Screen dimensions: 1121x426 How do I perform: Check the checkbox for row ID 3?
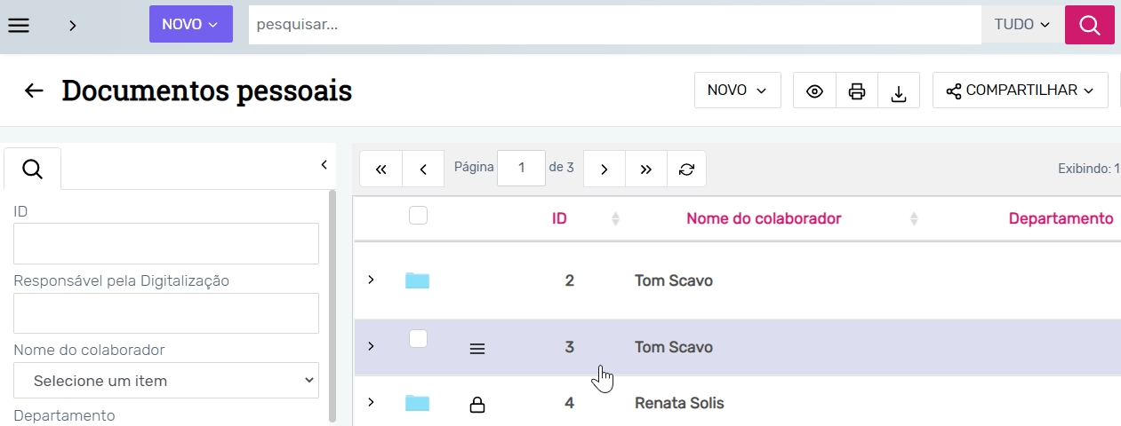pyautogui.click(x=418, y=339)
